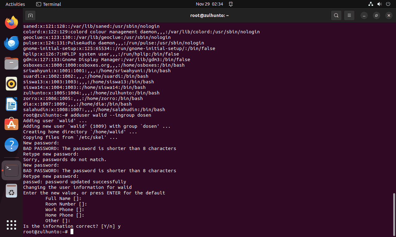396x237 pixels.
Task: Open the Help application
Action: (11, 145)
